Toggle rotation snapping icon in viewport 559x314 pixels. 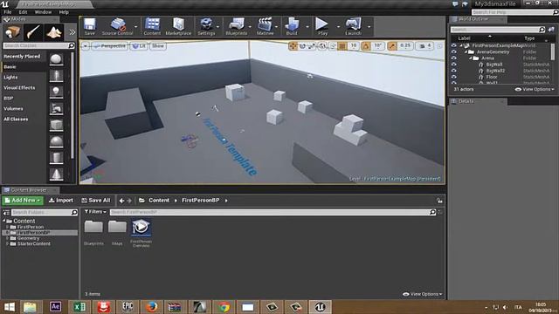pyautogui.click(x=366, y=46)
